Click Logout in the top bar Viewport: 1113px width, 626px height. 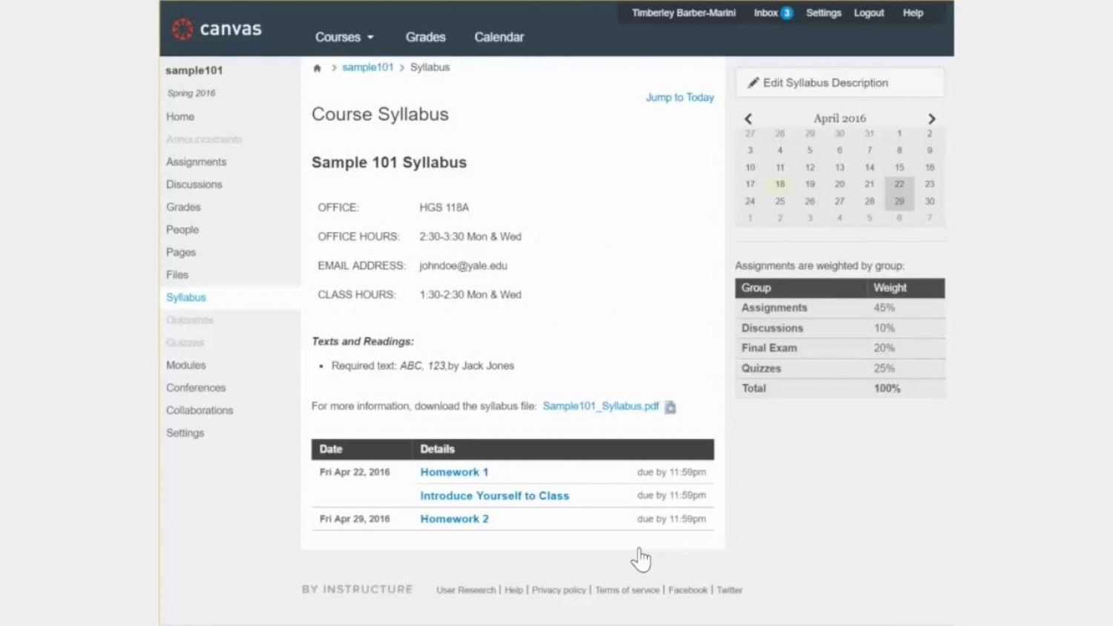tap(869, 13)
